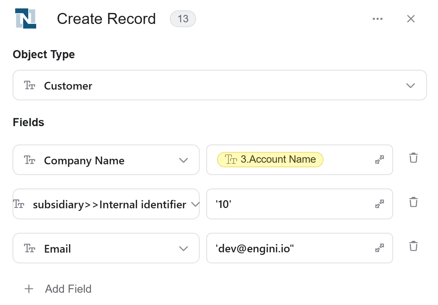This screenshot has width=438, height=305.
Task: Click the '10' value input
Action: [300, 204]
